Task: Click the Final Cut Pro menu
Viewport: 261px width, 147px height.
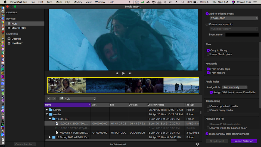Action: point(19,2)
